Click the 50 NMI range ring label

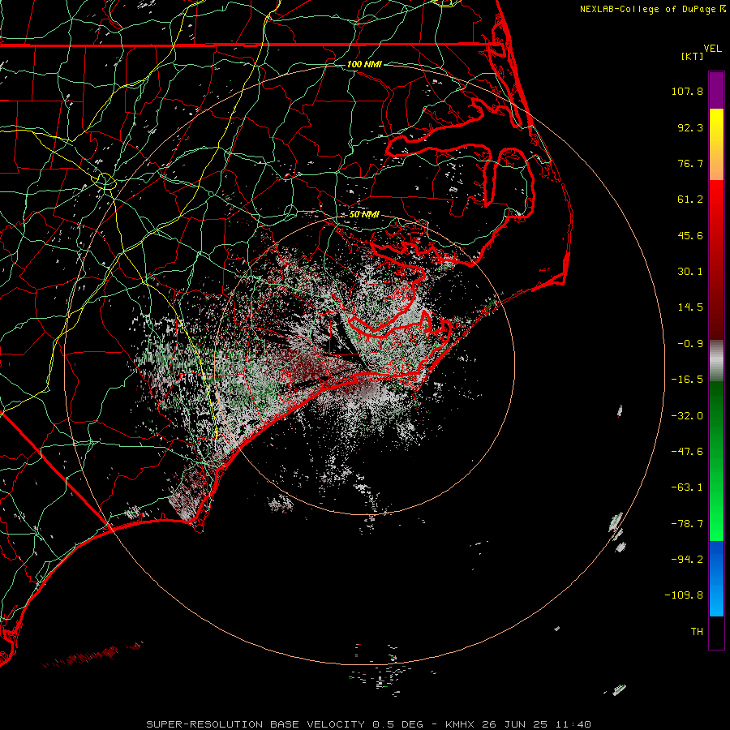coord(364,214)
